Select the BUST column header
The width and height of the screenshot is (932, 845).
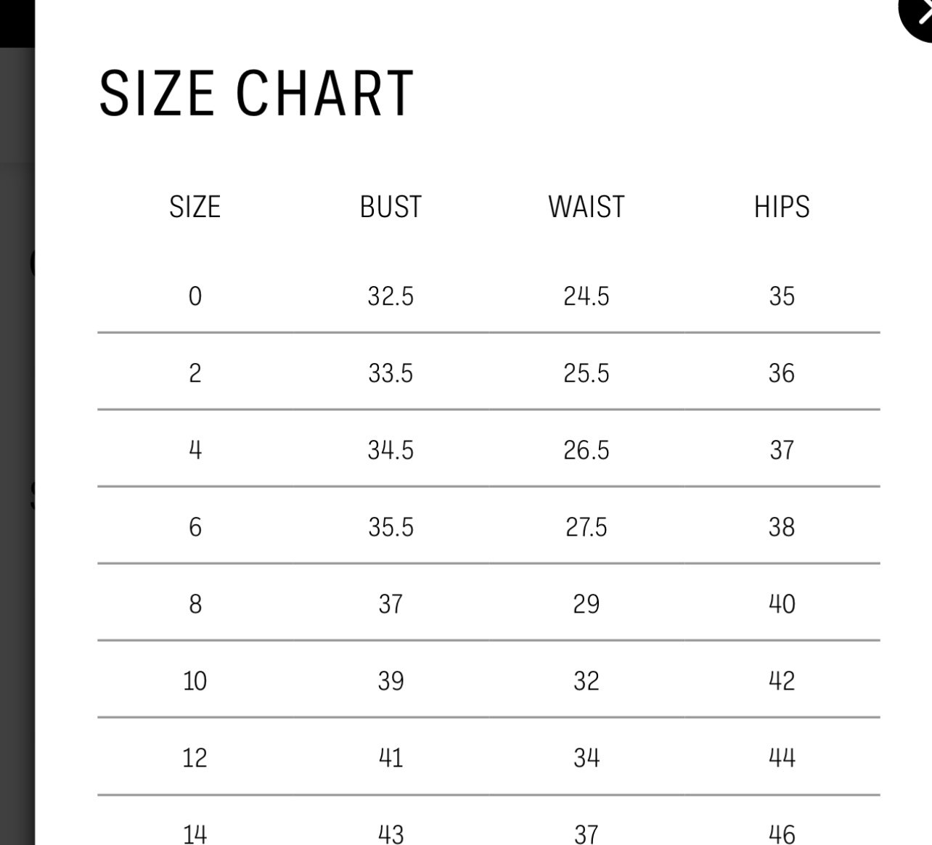coord(391,207)
